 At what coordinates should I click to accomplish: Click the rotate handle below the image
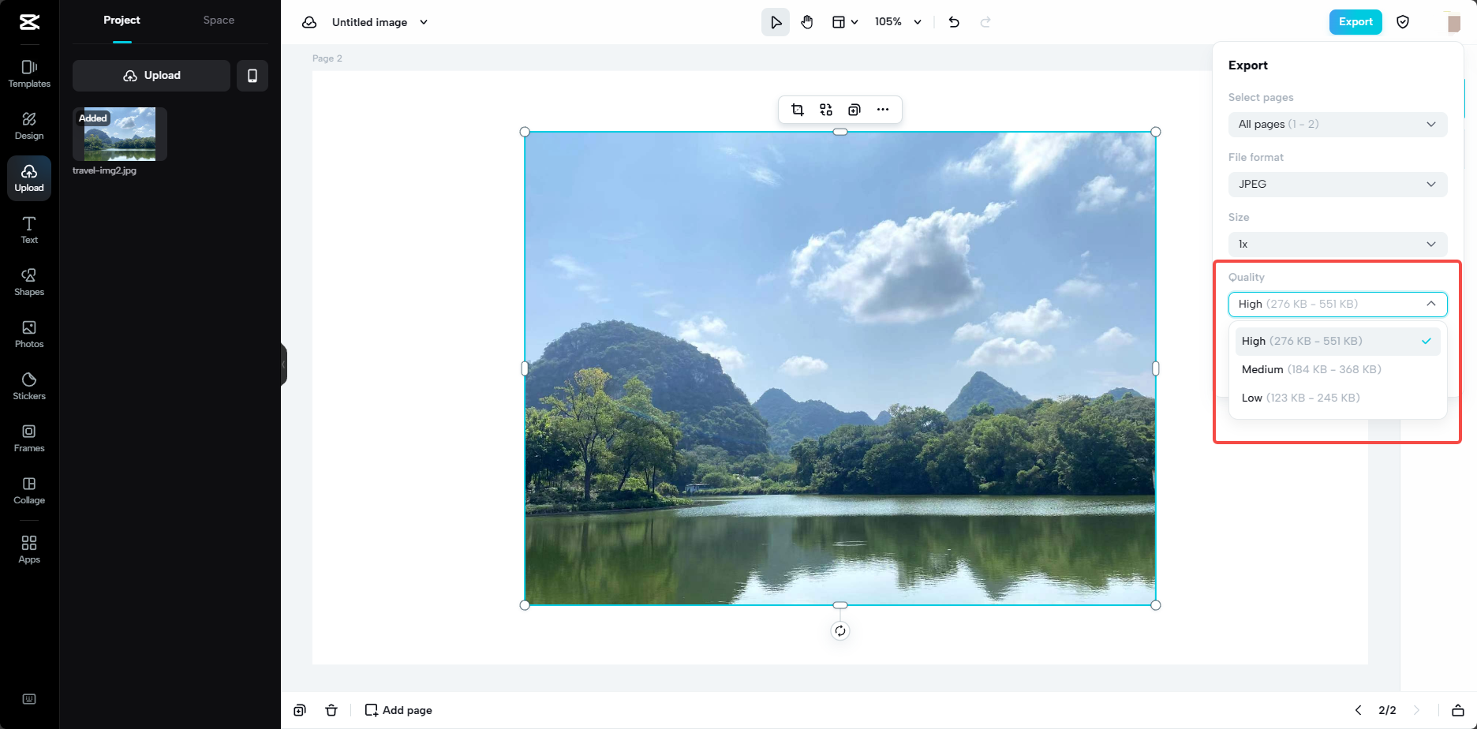[840, 630]
